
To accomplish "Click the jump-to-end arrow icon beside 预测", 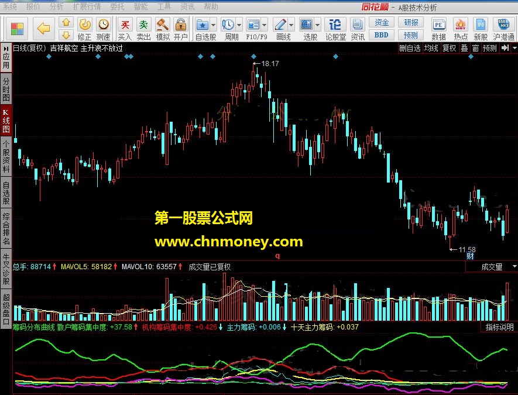I will pos(505,48).
